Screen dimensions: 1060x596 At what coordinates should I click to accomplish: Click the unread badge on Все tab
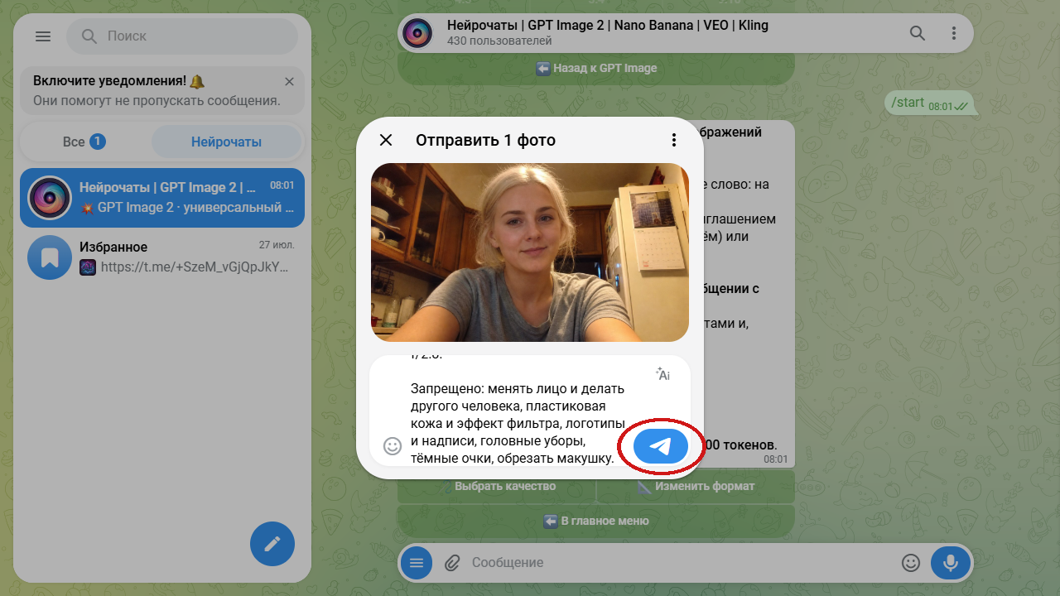(97, 142)
